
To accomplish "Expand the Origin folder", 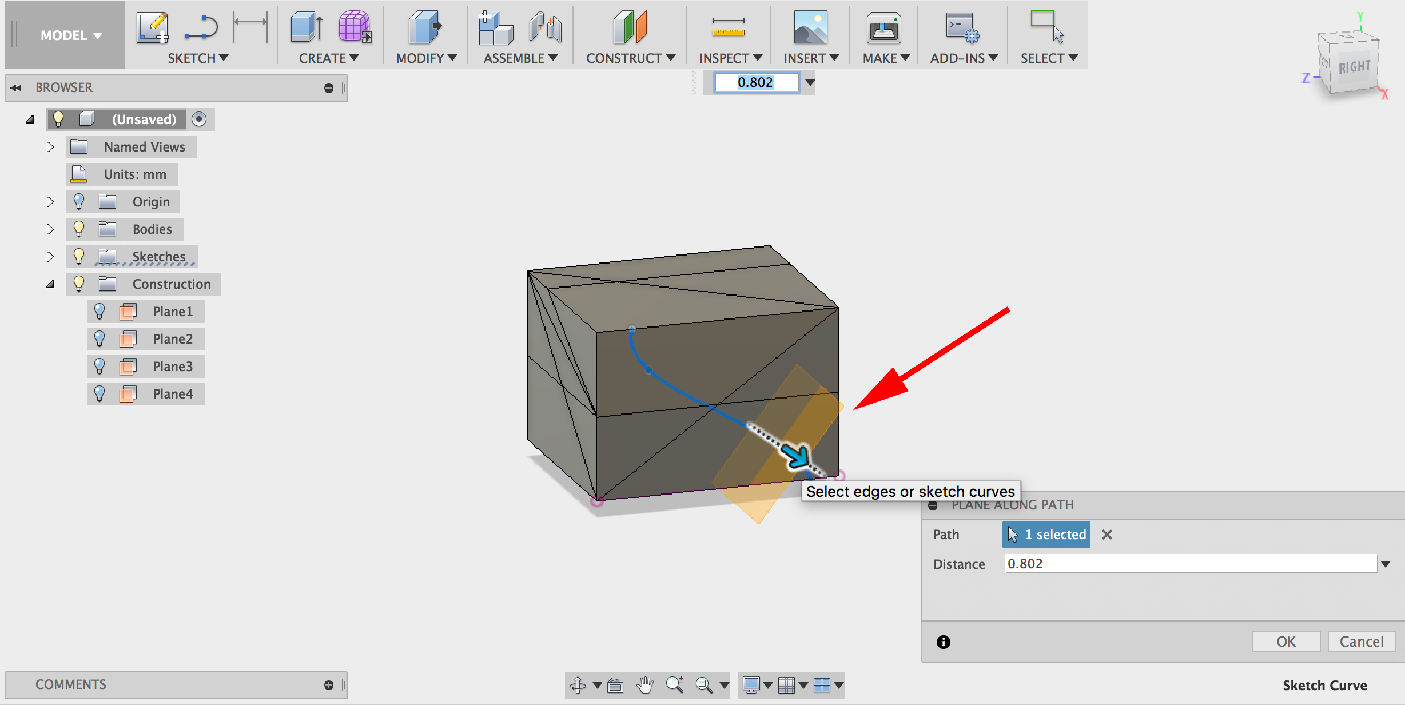I will click(x=50, y=202).
